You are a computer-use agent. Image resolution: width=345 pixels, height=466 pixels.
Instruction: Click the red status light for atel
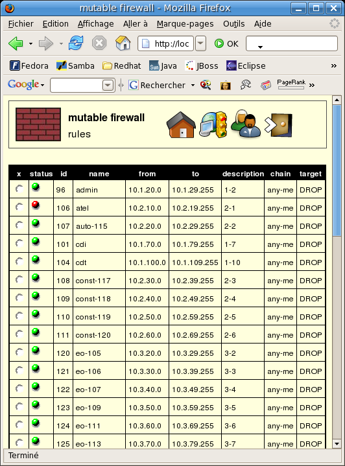(x=36, y=205)
